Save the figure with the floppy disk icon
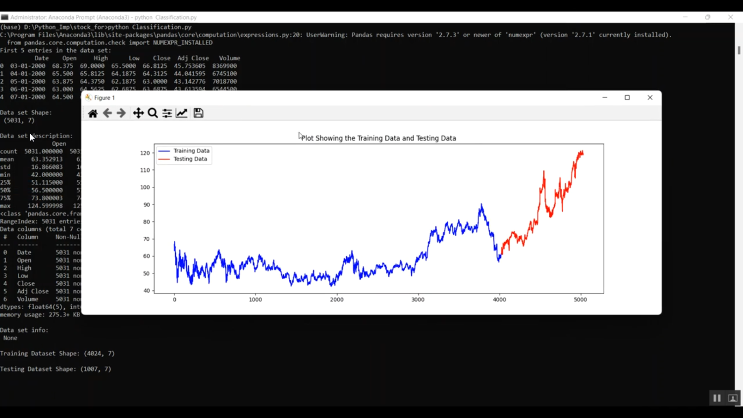Image resolution: width=743 pixels, height=418 pixels. [199, 113]
